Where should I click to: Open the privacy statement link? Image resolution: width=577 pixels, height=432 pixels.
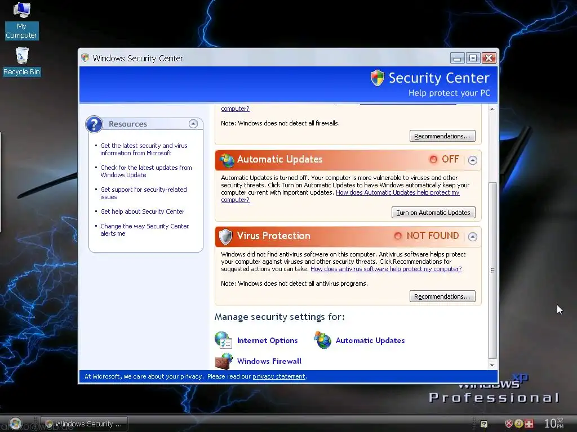[x=278, y=376]
